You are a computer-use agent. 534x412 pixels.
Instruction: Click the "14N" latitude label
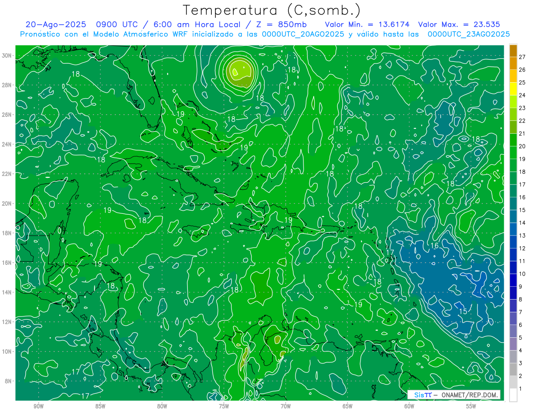(6, 292)
